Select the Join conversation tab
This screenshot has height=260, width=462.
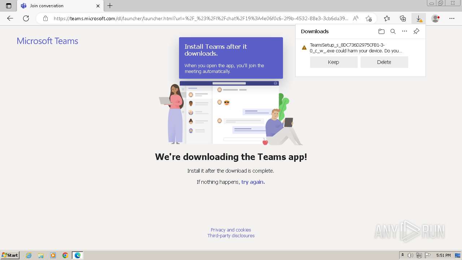click(x=61, y=6)
